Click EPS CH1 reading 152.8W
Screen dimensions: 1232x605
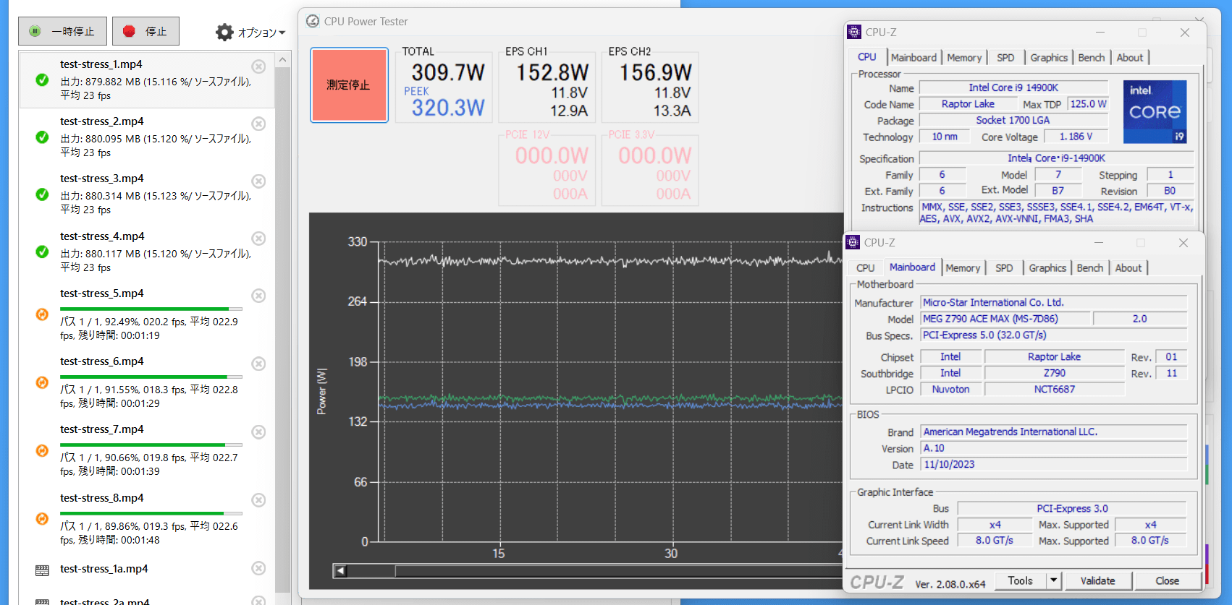point(552,72)
